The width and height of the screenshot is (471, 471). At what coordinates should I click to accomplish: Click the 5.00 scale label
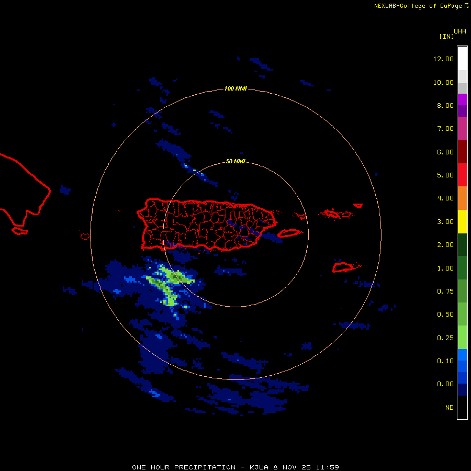[x=445, y=175]
